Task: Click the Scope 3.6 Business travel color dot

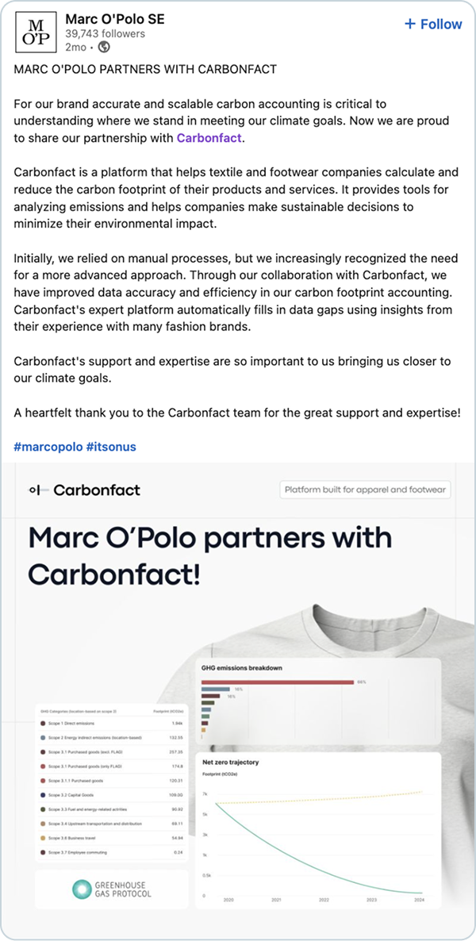Action: point(43,837)
